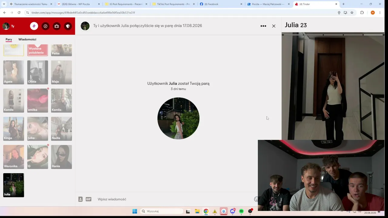Open the Chrome three-dot menu
This screenshot has height=218, width=388.
click(380, 13)
